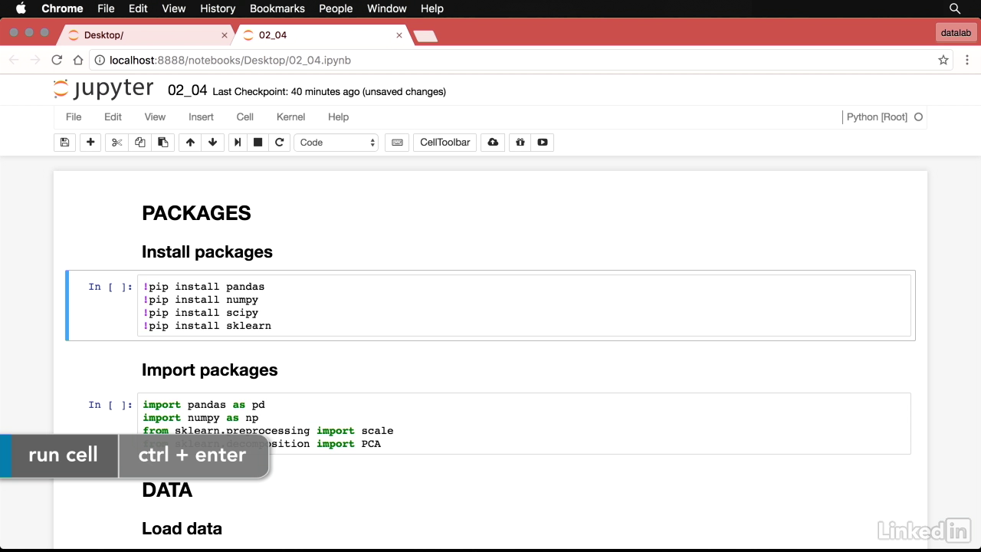Open the Kernel menu
The width and height of the screenshot is (981, 552).
click(x=290, y=117)
